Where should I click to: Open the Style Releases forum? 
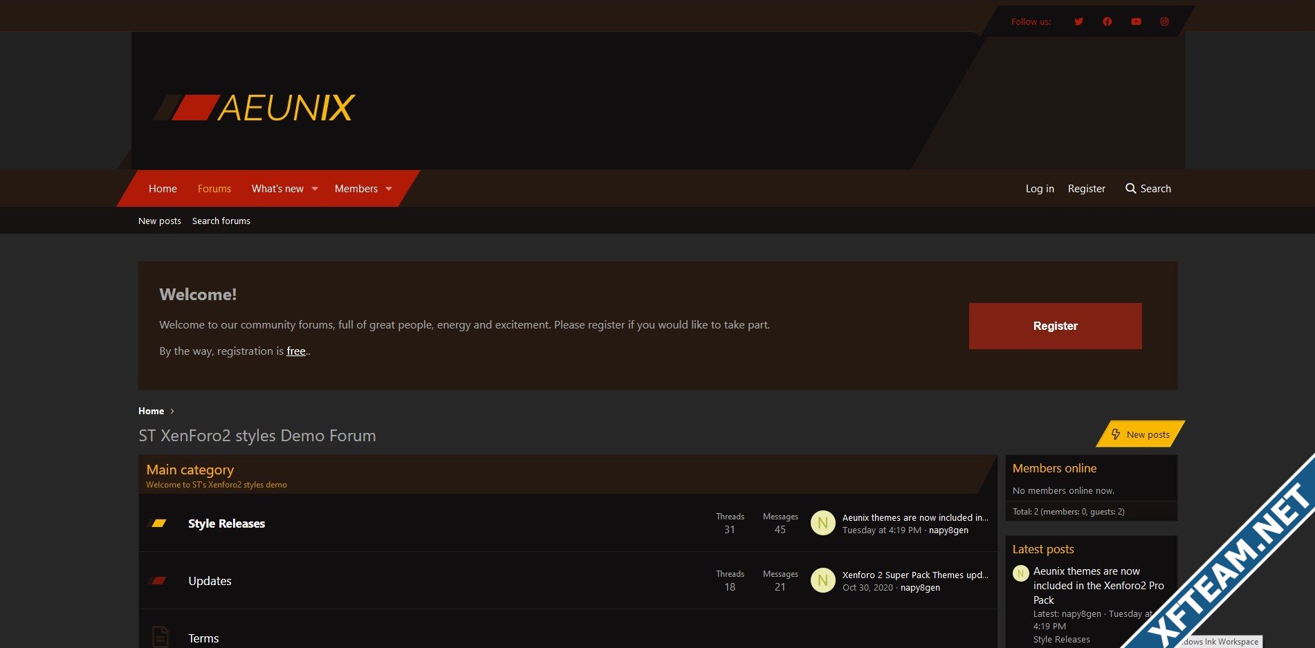[227, 524]
